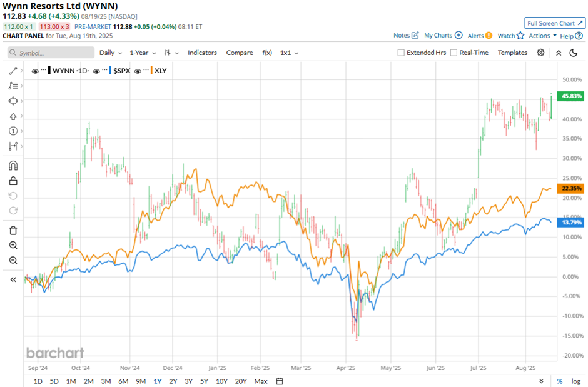
Task: Hide the XLY comparison with its eye icon
Action: pyautogui.click(x=138, y=71)
